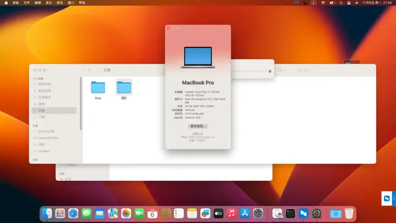The width and height of the screenshot is (396, 223).
Task: Click the Finder sidebar scrollbar
Action: tap(81, 104)
